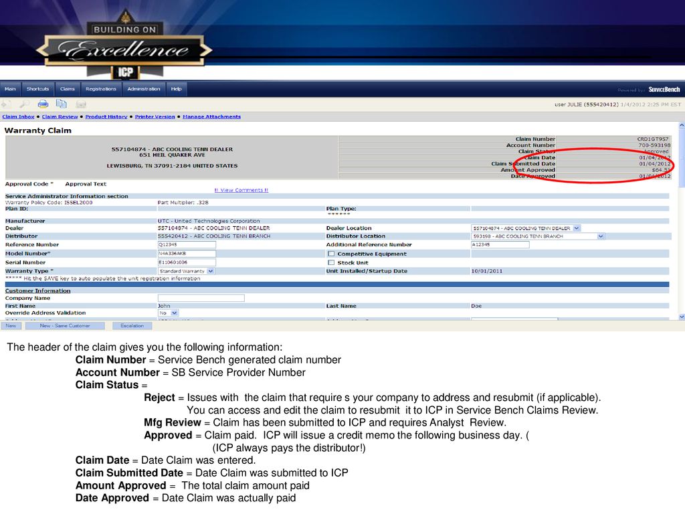The width and height of the screenshot is (685, 514).
Task: Check the Stock Unit checkbox
Action: click(331, 262)
